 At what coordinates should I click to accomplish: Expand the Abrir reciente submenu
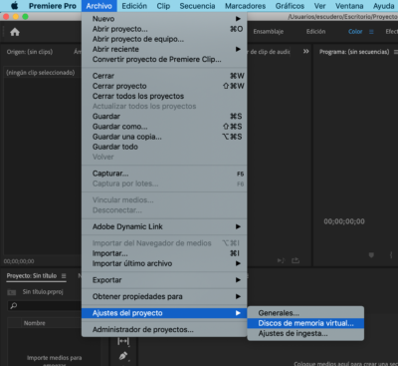pyautogui.click(x=164, y=49)
